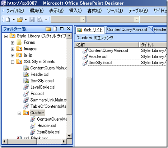Open the Preview in Browser dropdown arrow
The image size is (168, 148).
pos(46,19)
